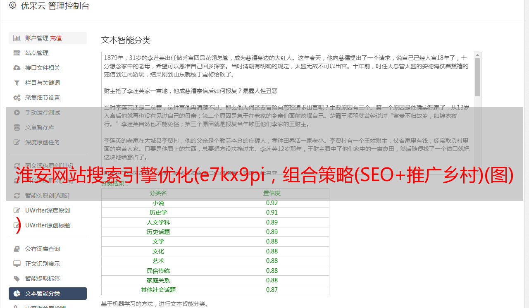Open 站点管理 in the sidebar

pos(48,53)
